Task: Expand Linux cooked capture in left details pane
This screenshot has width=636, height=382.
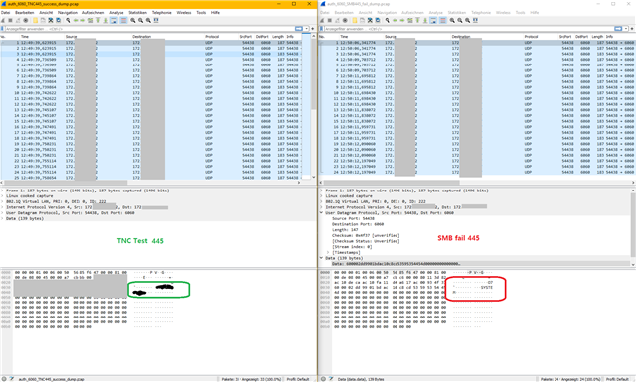Action: [x=2, y=196]
